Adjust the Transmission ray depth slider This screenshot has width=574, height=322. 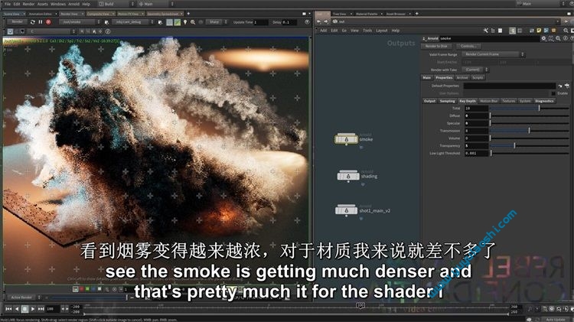click(530, 131)
